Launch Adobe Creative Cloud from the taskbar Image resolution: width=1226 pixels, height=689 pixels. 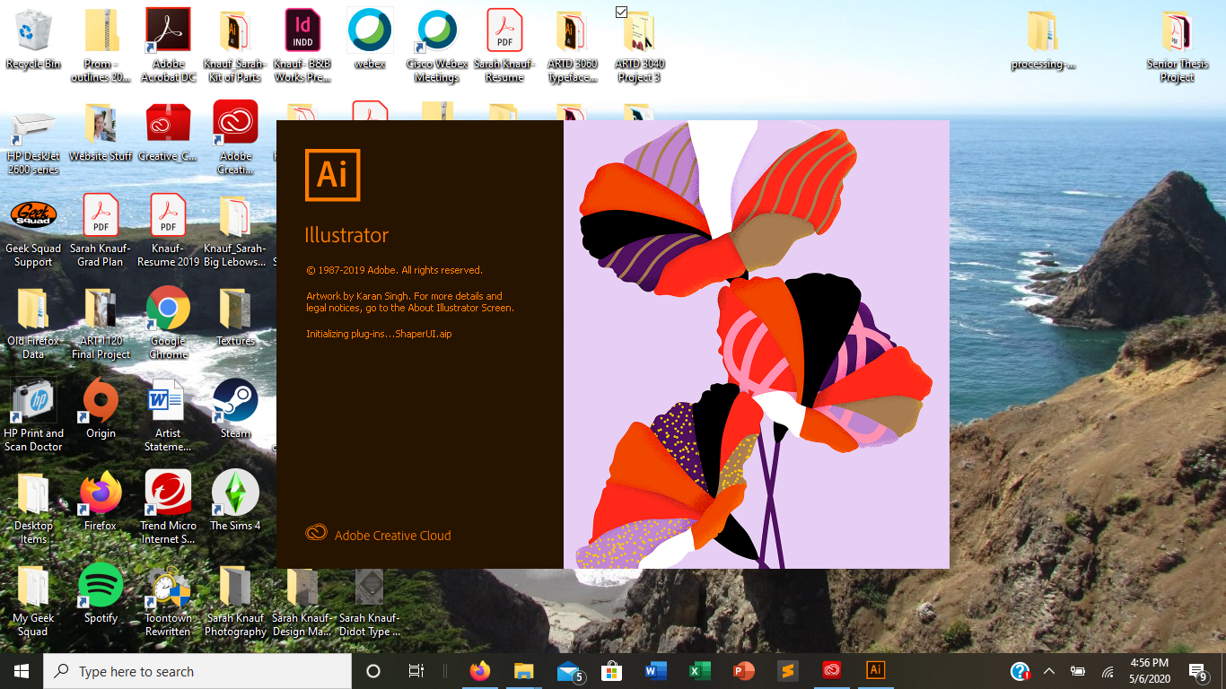coord(830,670)
